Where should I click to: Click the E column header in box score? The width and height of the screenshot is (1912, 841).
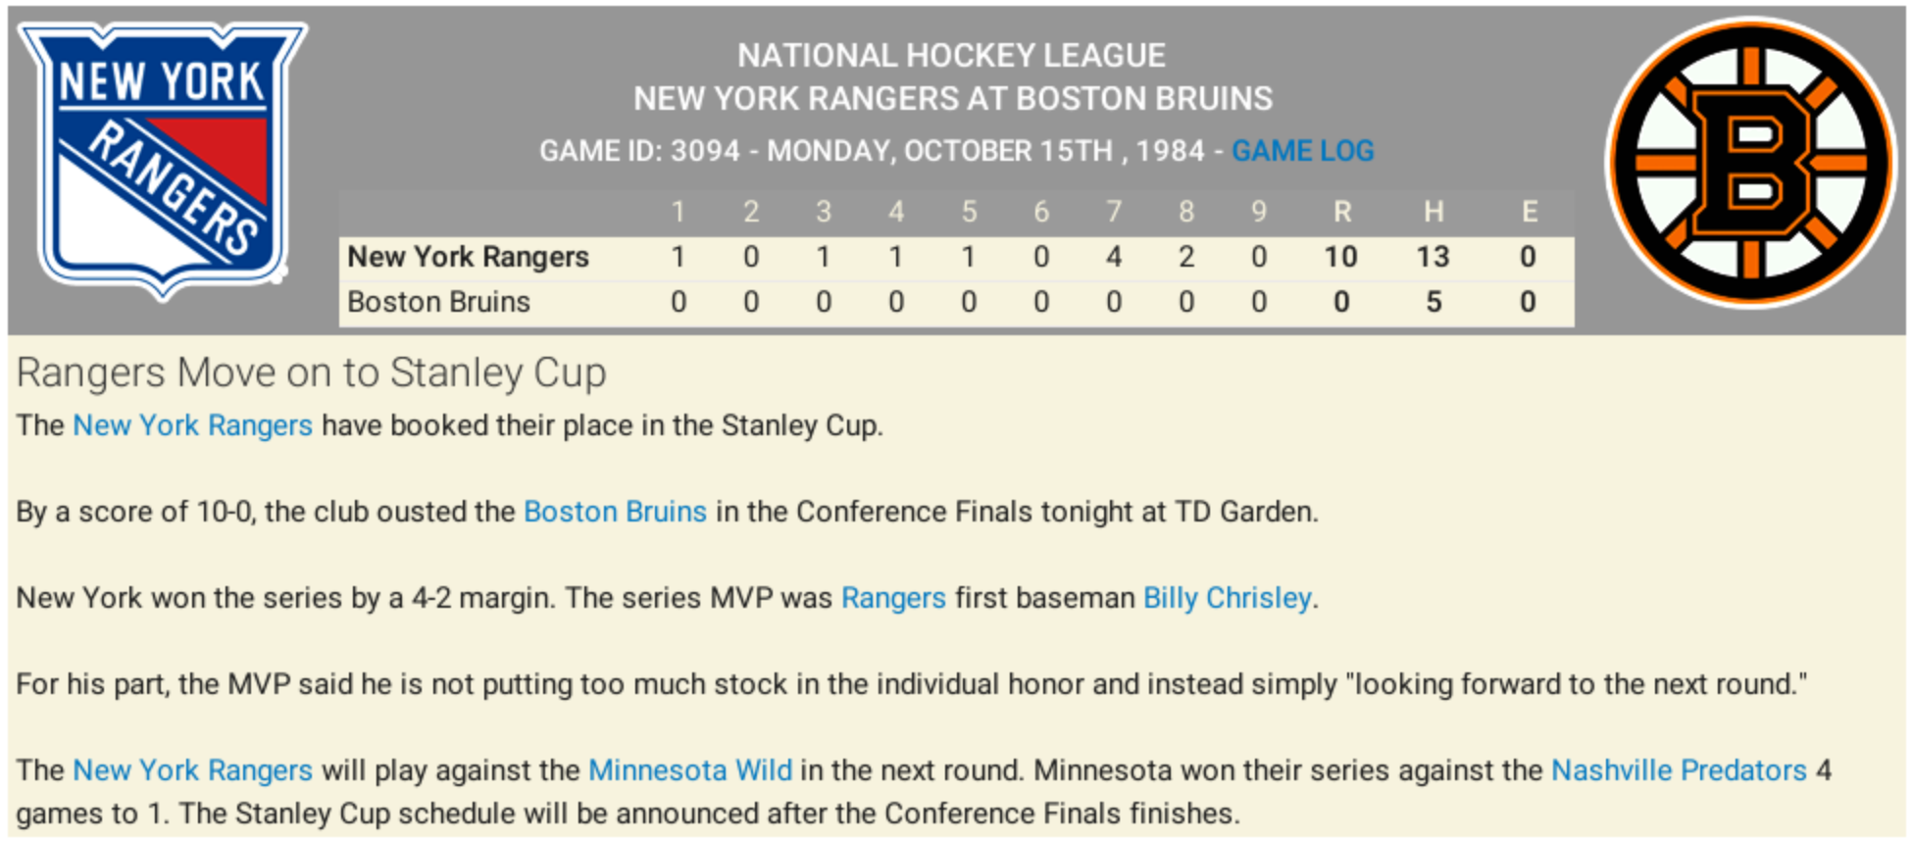point(1529,212)
